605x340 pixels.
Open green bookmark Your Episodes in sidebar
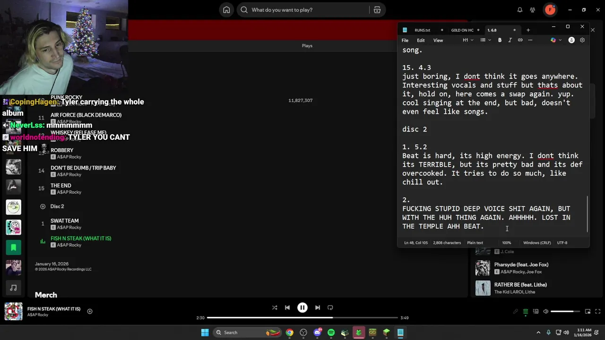tap(13, 247)
